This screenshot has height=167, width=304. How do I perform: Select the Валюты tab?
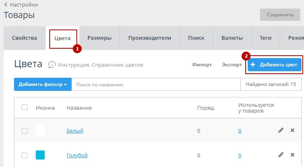click(x=232, y=38)
